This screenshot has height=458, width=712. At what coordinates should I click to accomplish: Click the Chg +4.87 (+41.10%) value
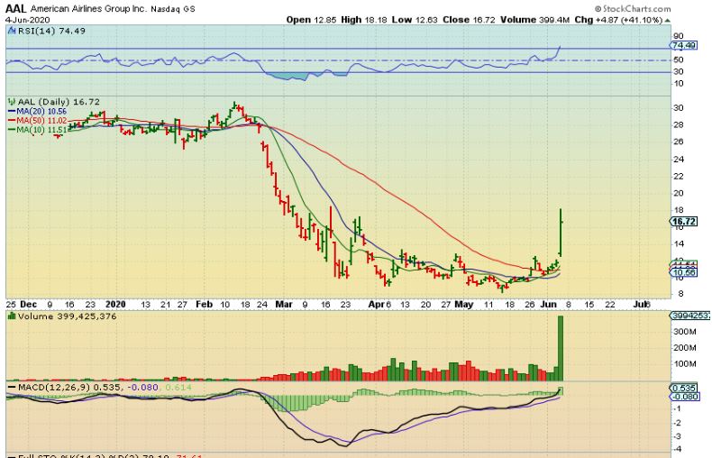618,20
